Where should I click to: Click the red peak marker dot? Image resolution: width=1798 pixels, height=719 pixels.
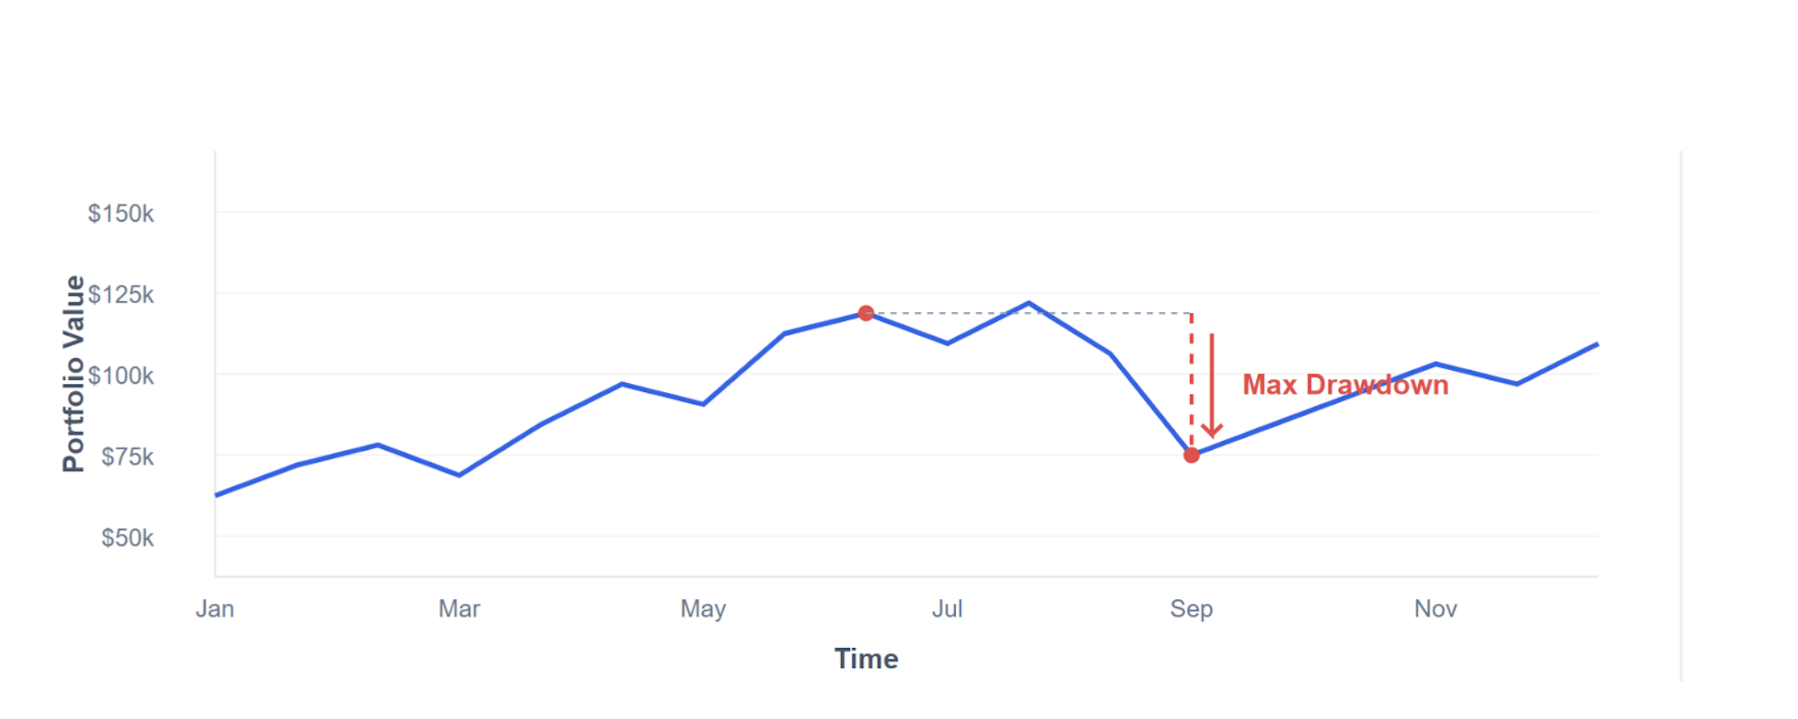tap(866, 313)
